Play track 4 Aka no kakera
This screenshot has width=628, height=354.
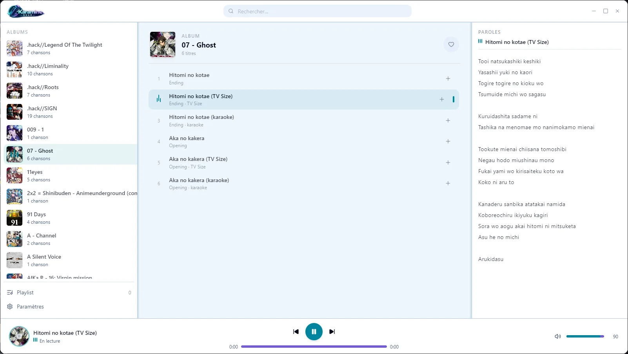pos(304,141)
